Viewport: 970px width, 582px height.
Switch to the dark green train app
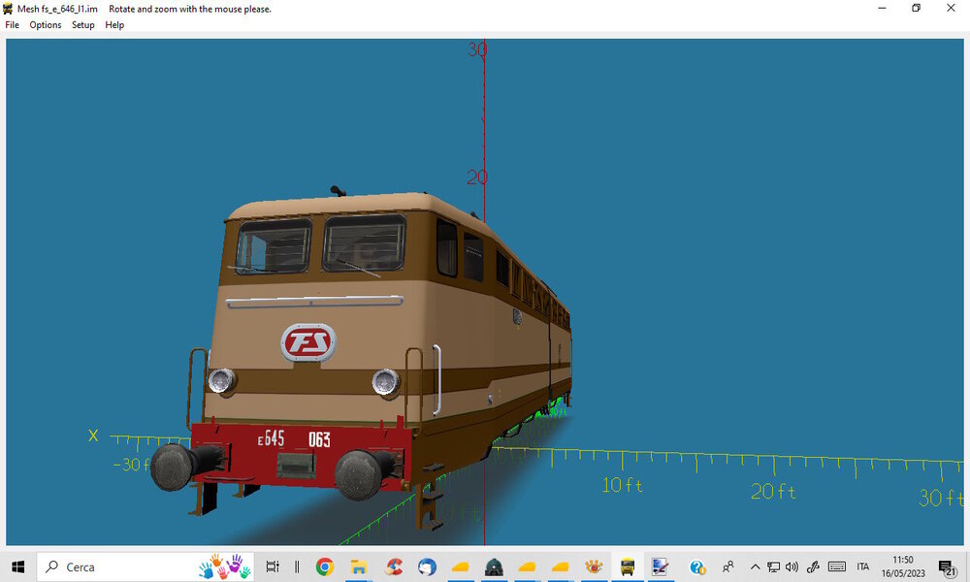pyautogui.click(x=494, y=566)
